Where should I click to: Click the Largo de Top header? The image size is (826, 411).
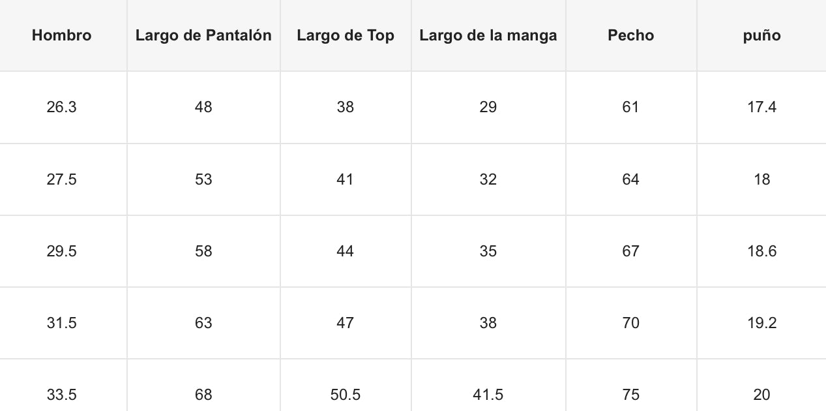click(x=346, y=36)
